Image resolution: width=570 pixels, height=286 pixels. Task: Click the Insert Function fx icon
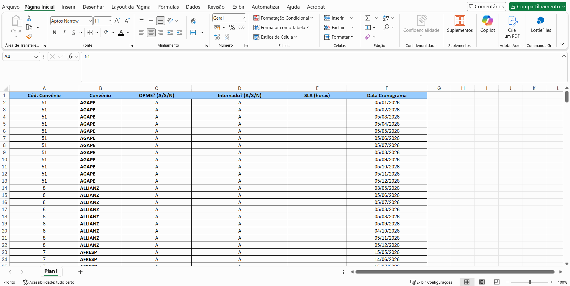point(70,56)
